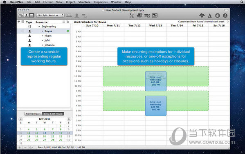Click the percent-complete fraction toolbar icon

pyautogui.click(x=132, y=16)
